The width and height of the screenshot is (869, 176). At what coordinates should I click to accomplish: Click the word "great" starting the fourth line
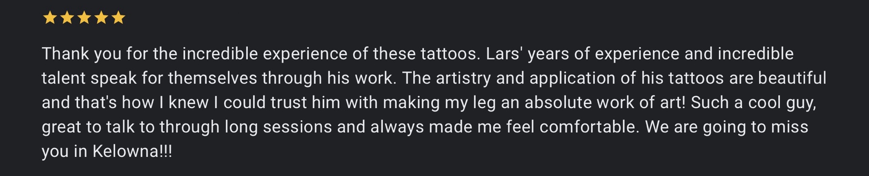pos(61,128)
